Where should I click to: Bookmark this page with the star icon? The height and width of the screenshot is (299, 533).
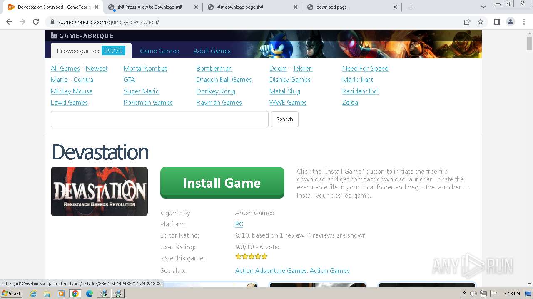click(x=481, y=22)
